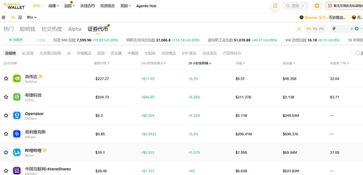Screen dimensions: 363x175
Task: Sort by 市盈率 TTM column
Action: tap(339, 63)
